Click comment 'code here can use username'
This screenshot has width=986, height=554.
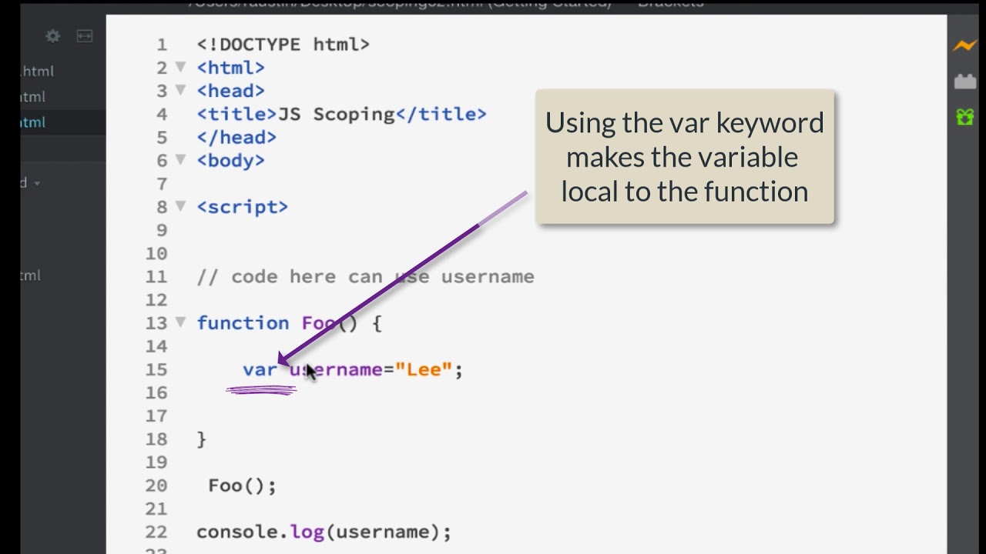(365, 276)
